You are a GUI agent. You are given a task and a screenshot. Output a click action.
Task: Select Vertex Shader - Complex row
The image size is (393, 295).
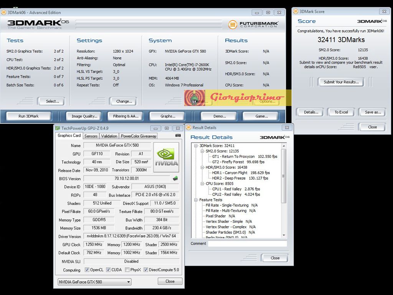click(x=231, y=227)
